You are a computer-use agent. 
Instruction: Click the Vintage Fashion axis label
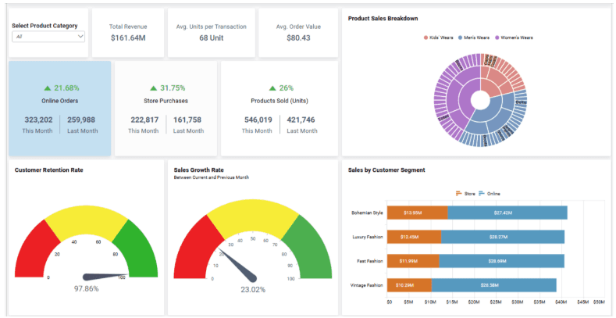[366, 285]
